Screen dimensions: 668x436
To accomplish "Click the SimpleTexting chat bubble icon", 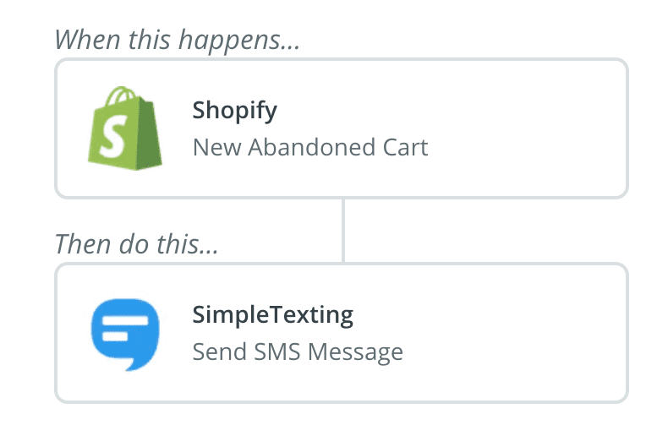I will [125, 335].
